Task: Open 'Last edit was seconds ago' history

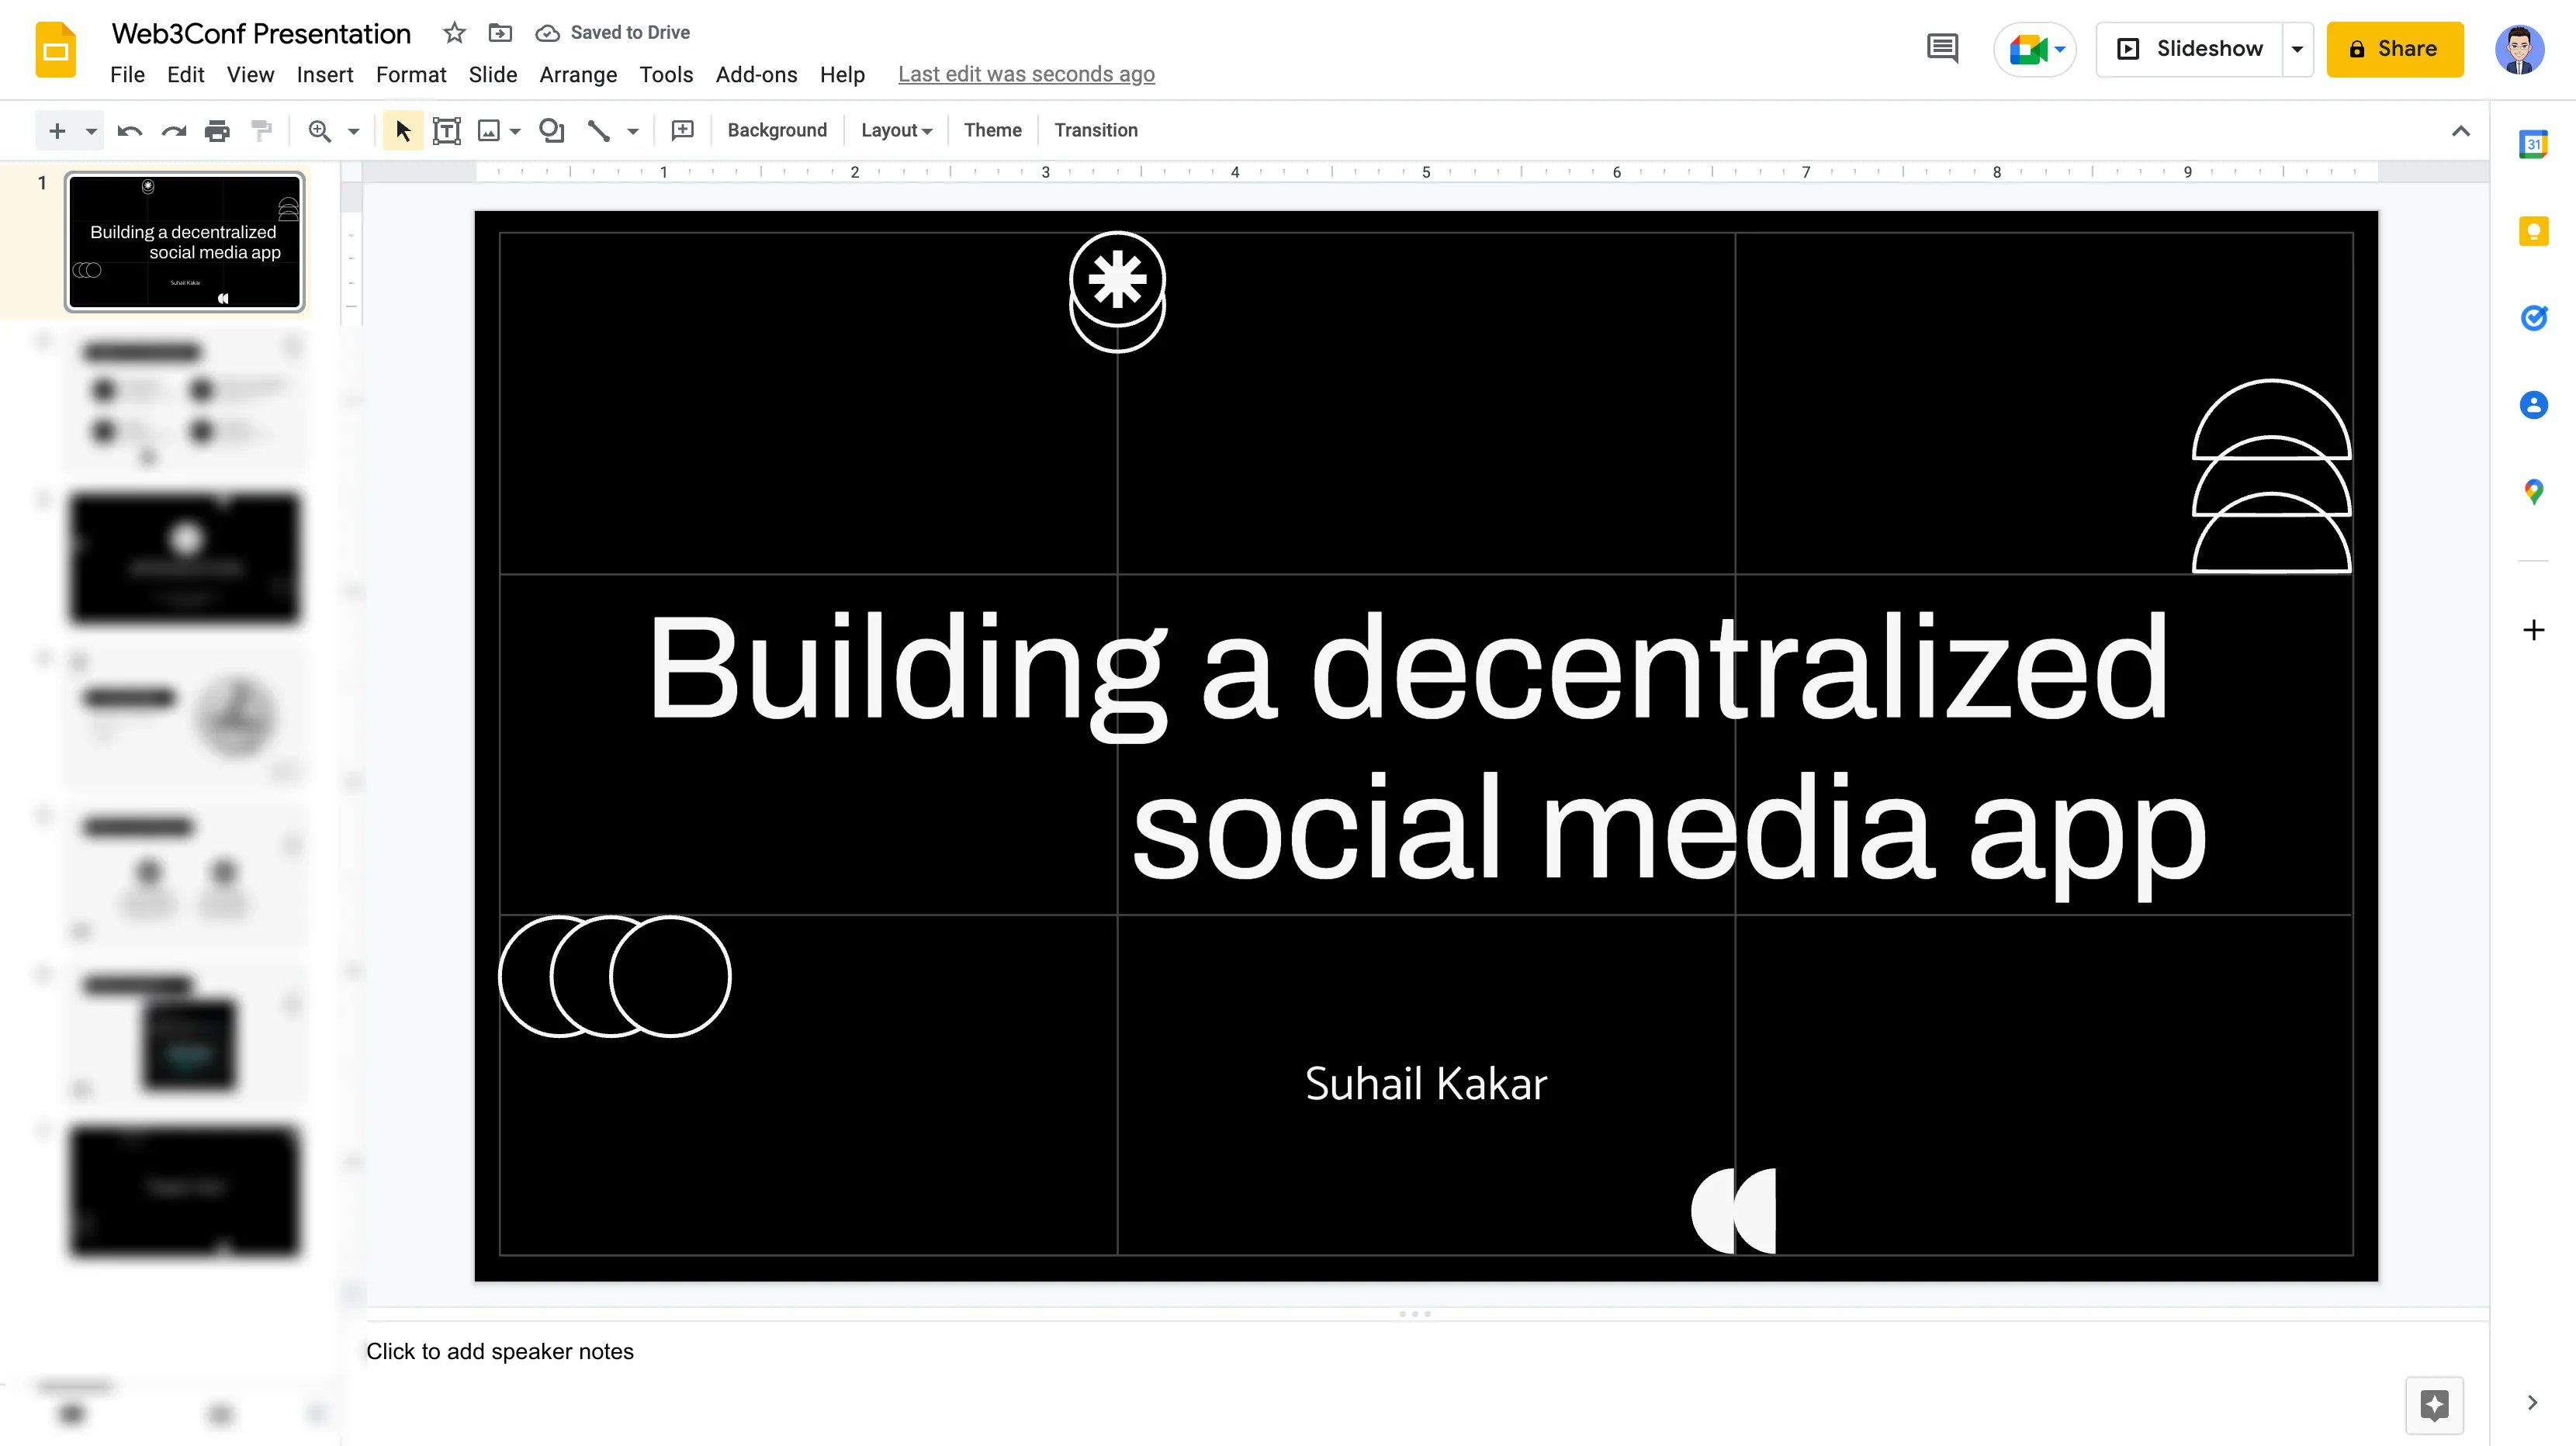Action: 1025,73
